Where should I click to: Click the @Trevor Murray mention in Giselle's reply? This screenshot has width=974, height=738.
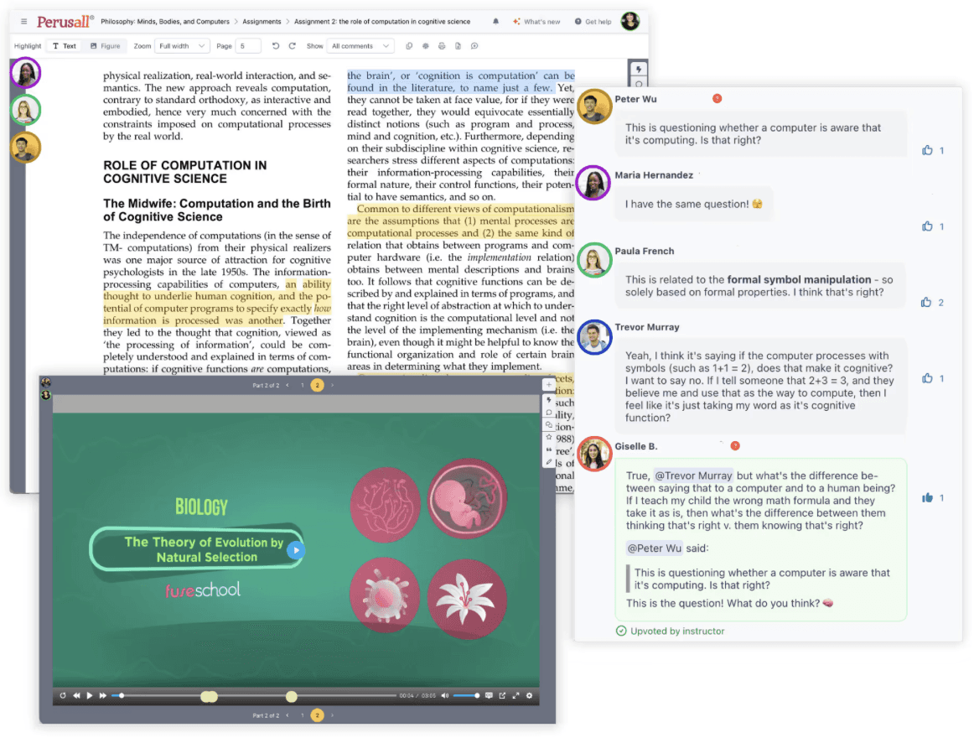[692, 476]
